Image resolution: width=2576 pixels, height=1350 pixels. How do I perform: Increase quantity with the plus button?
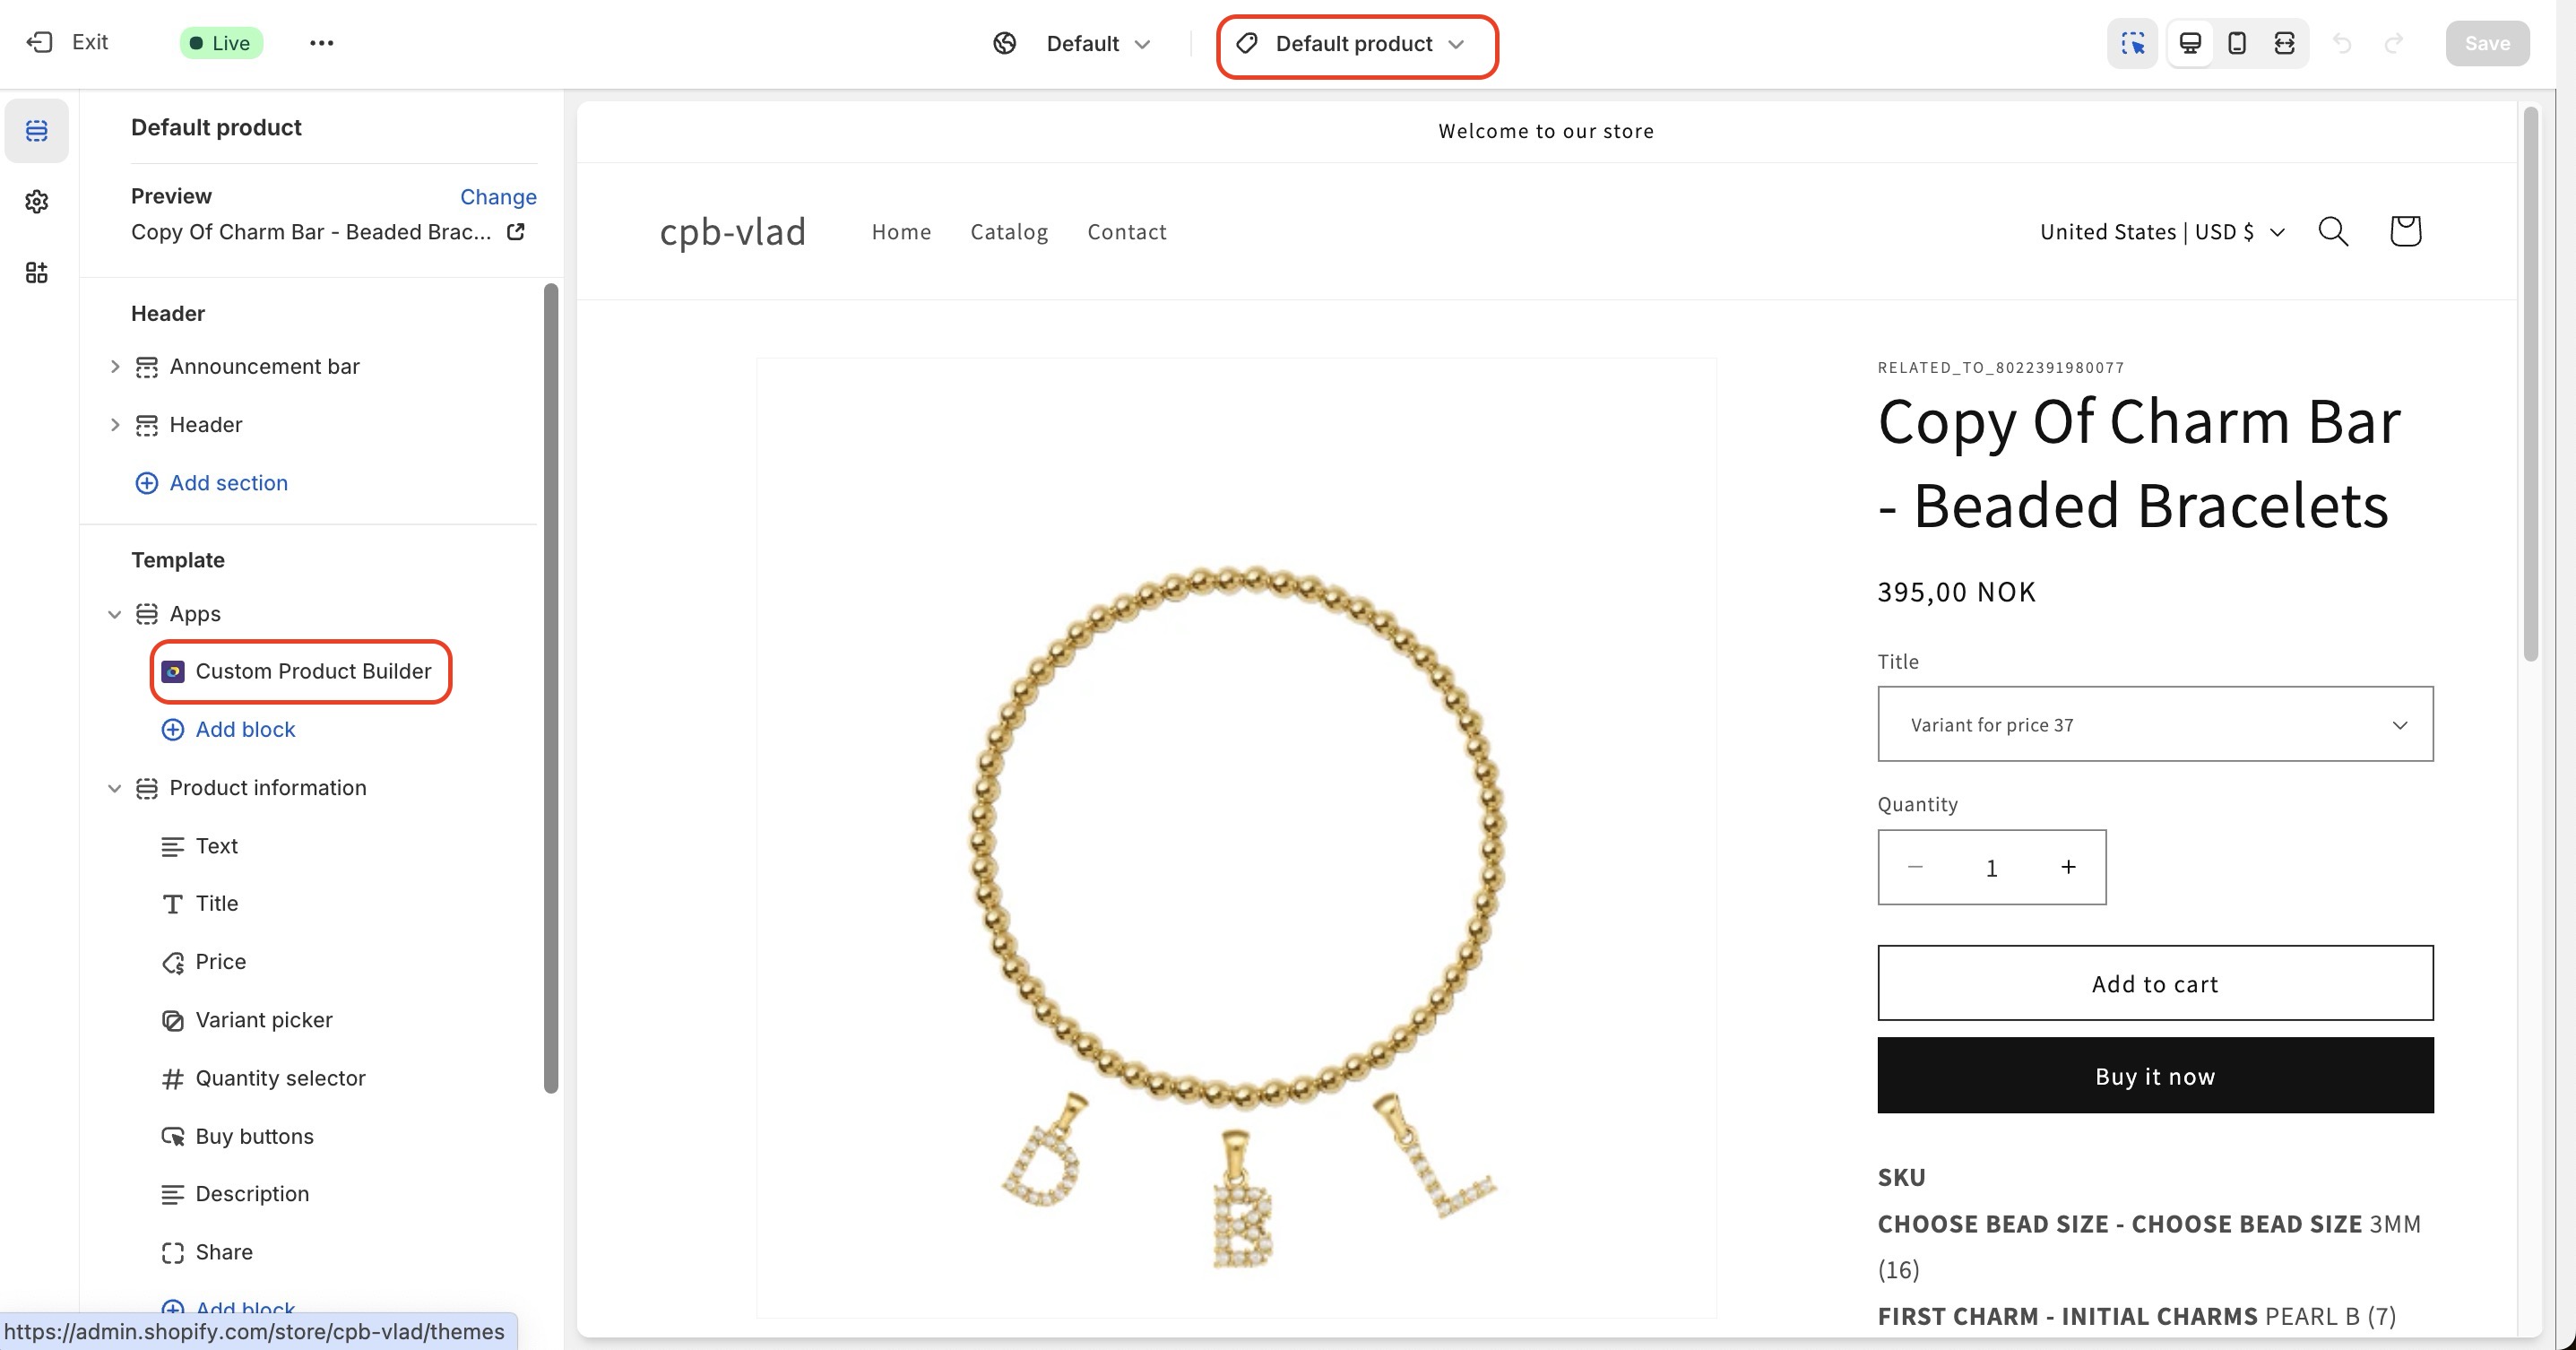(x=2068, y=867)
